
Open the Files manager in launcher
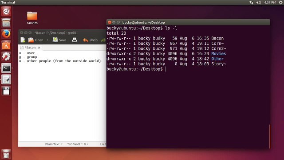[6, 23]
